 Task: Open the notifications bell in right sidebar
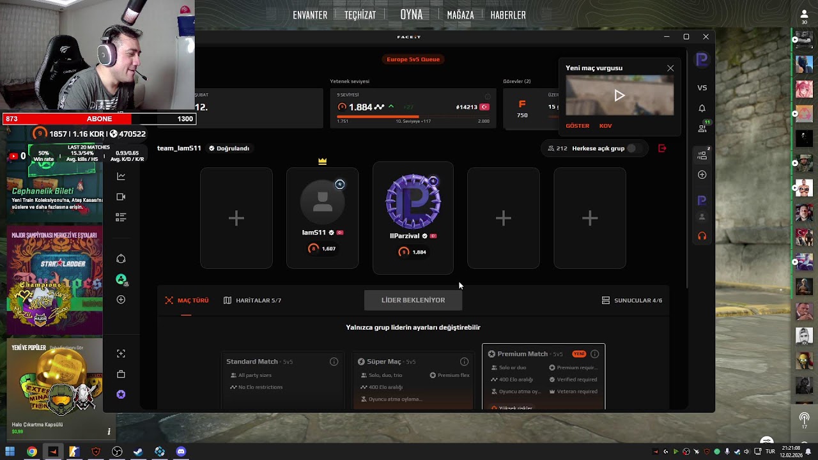[702, 108]
